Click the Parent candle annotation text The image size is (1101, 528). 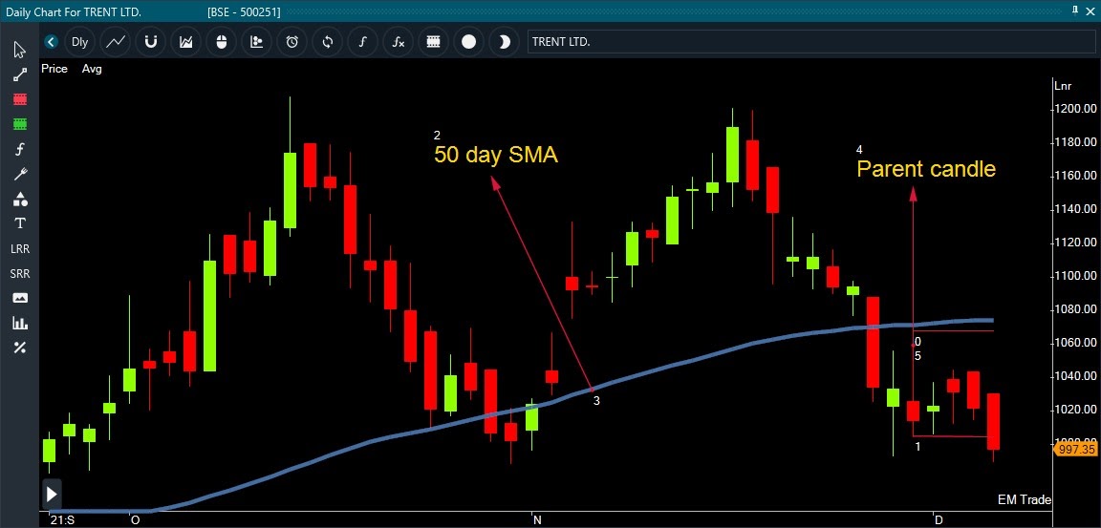(926, 169)
